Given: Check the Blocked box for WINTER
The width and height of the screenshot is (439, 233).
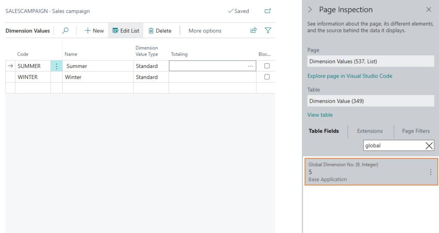Looking at the screenshot, I should pos(267,77).
